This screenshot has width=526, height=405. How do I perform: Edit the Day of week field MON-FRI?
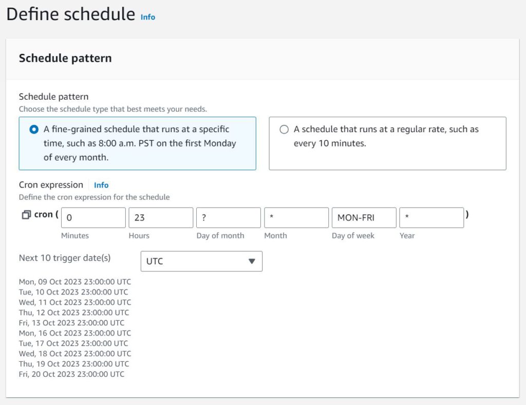(x=364, y=218)
